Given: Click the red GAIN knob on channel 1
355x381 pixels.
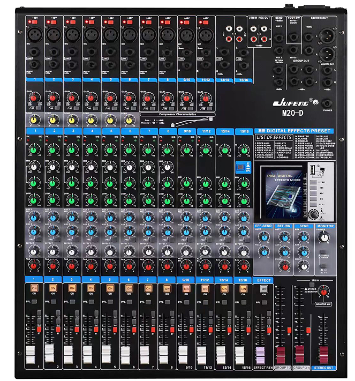Looking at the screenshot, I should tap(34, 98).
